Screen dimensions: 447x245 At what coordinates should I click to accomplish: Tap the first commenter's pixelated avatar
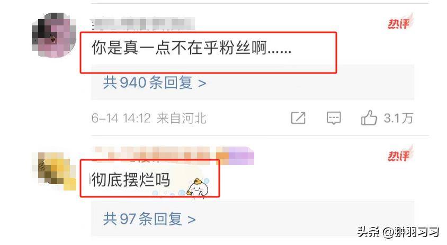point(53,35)
